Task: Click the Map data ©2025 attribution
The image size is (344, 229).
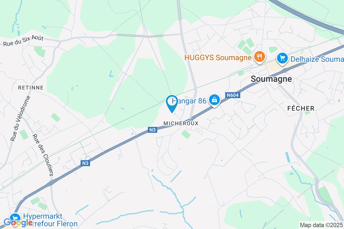Action: tap(321, 225)
